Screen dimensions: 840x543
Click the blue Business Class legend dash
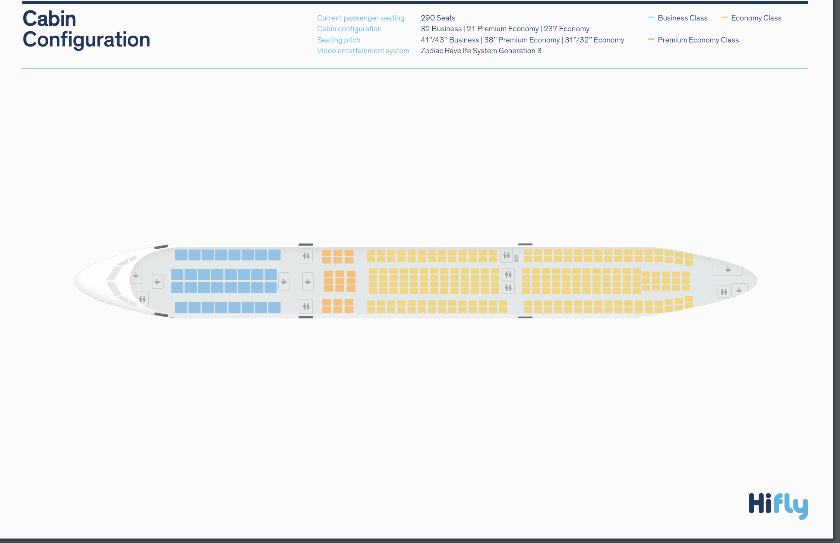[x=651, y=18]
